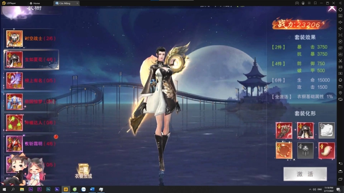344x193 pixels.
Task: Click the red staff weapon item slot
Action: click(284, 130)
